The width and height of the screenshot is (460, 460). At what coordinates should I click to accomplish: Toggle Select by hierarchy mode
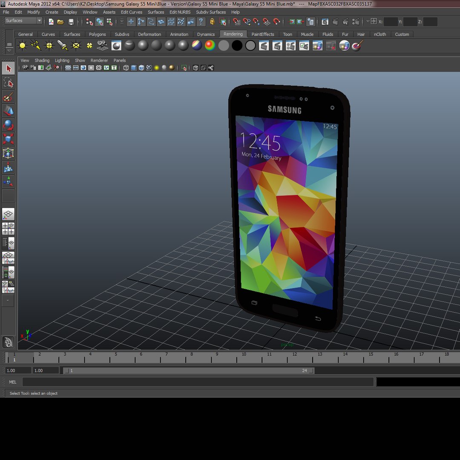pos(89,21)
